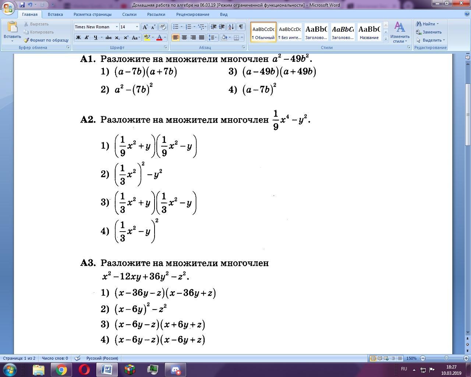Decrease font size with the shrink font icon
This screenshot has width=471, height=377.
[x=153, y=27]
